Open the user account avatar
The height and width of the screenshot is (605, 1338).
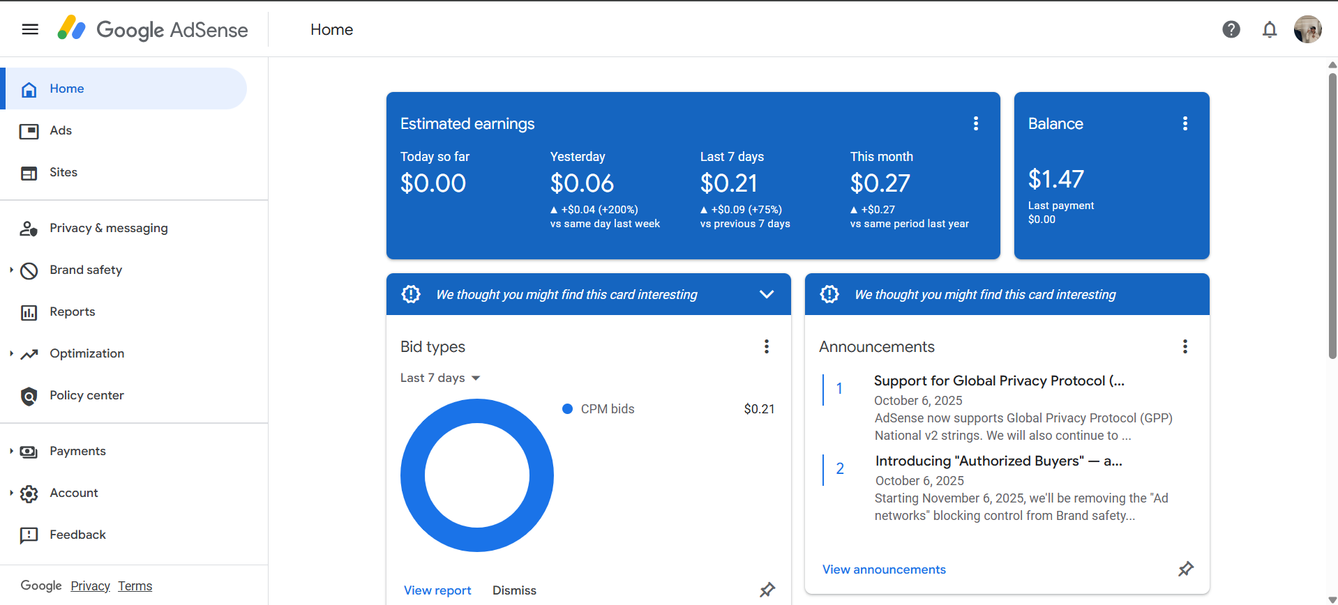coord(1307,29)
